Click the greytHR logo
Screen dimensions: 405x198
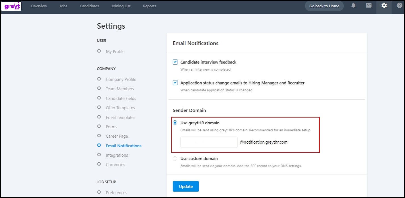click(11, 6)
